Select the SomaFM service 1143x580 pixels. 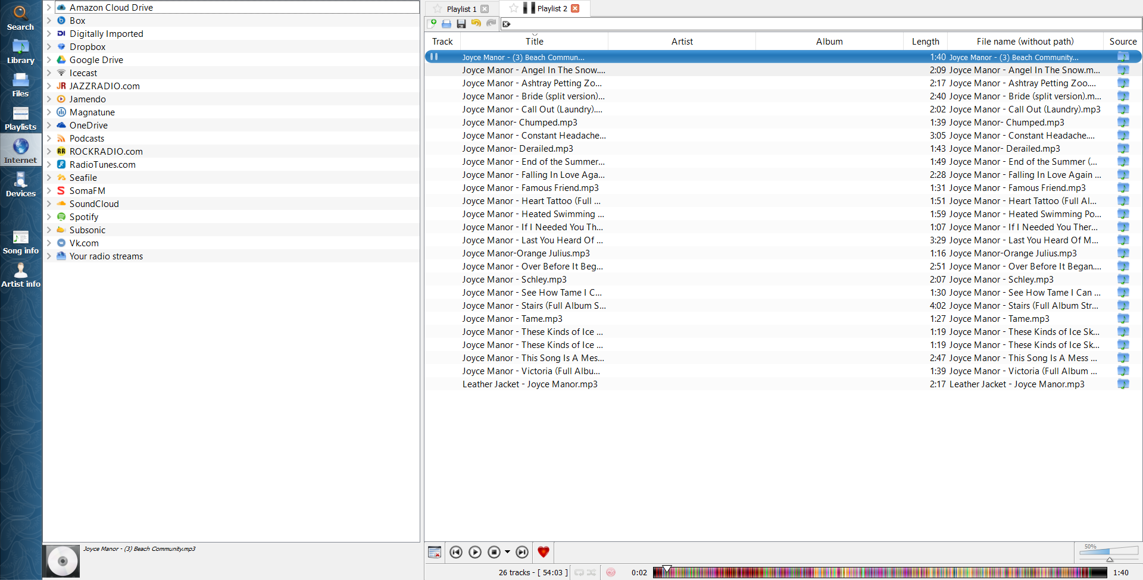tap(87, 191)
